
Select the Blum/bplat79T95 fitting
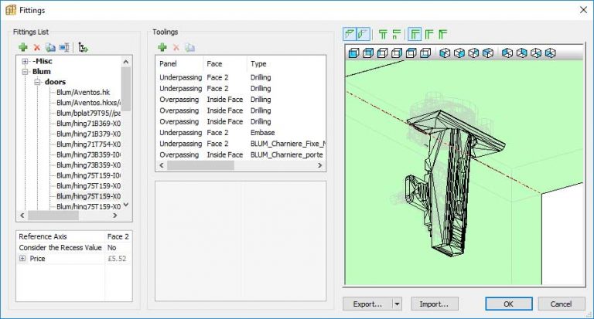[88, 113]
